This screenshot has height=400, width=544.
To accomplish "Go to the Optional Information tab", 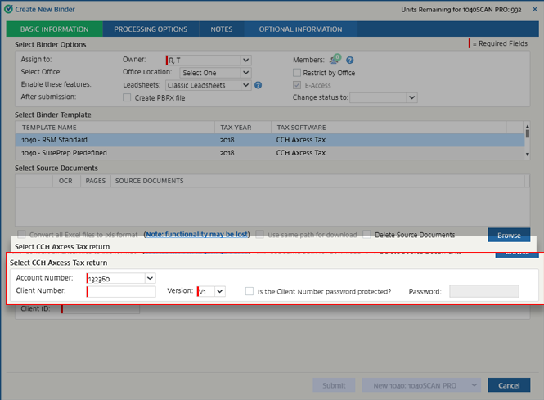I will point(300,29).
